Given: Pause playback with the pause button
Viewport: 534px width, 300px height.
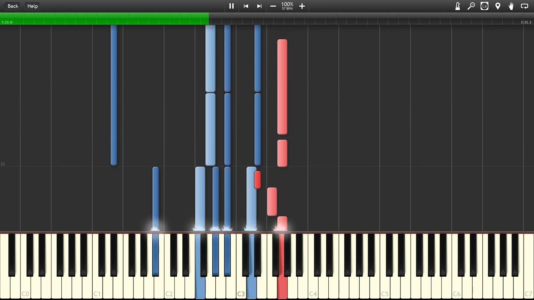Looking at the screenshot, I should [x=232, y=6].
